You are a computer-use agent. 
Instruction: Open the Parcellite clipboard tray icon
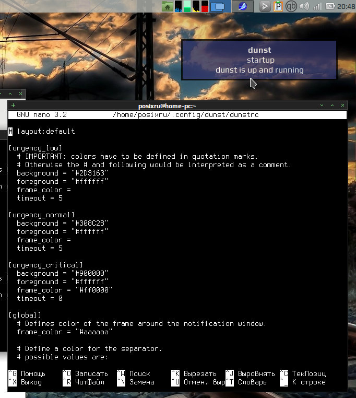278,6
